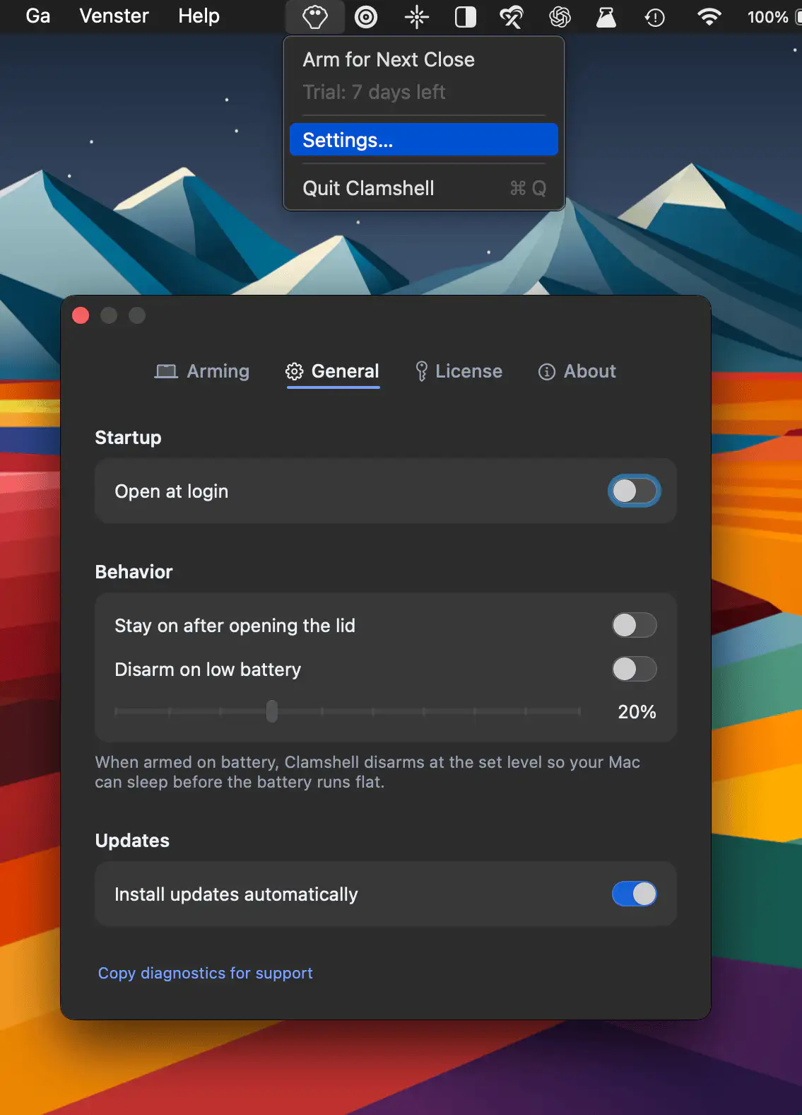This screenshot has width=802, height=1115.
Task: Click the 100% battery indicator
Action: point(774,17)
